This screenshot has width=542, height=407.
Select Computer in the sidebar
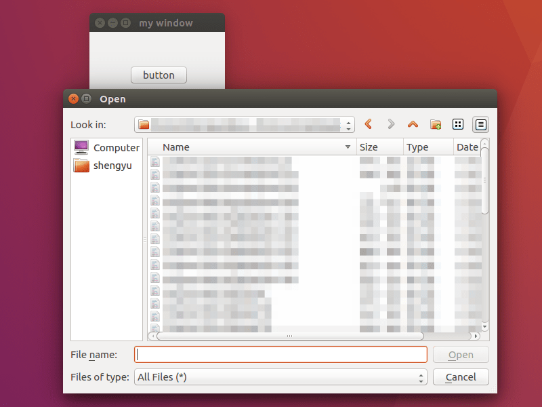point(106,147)
